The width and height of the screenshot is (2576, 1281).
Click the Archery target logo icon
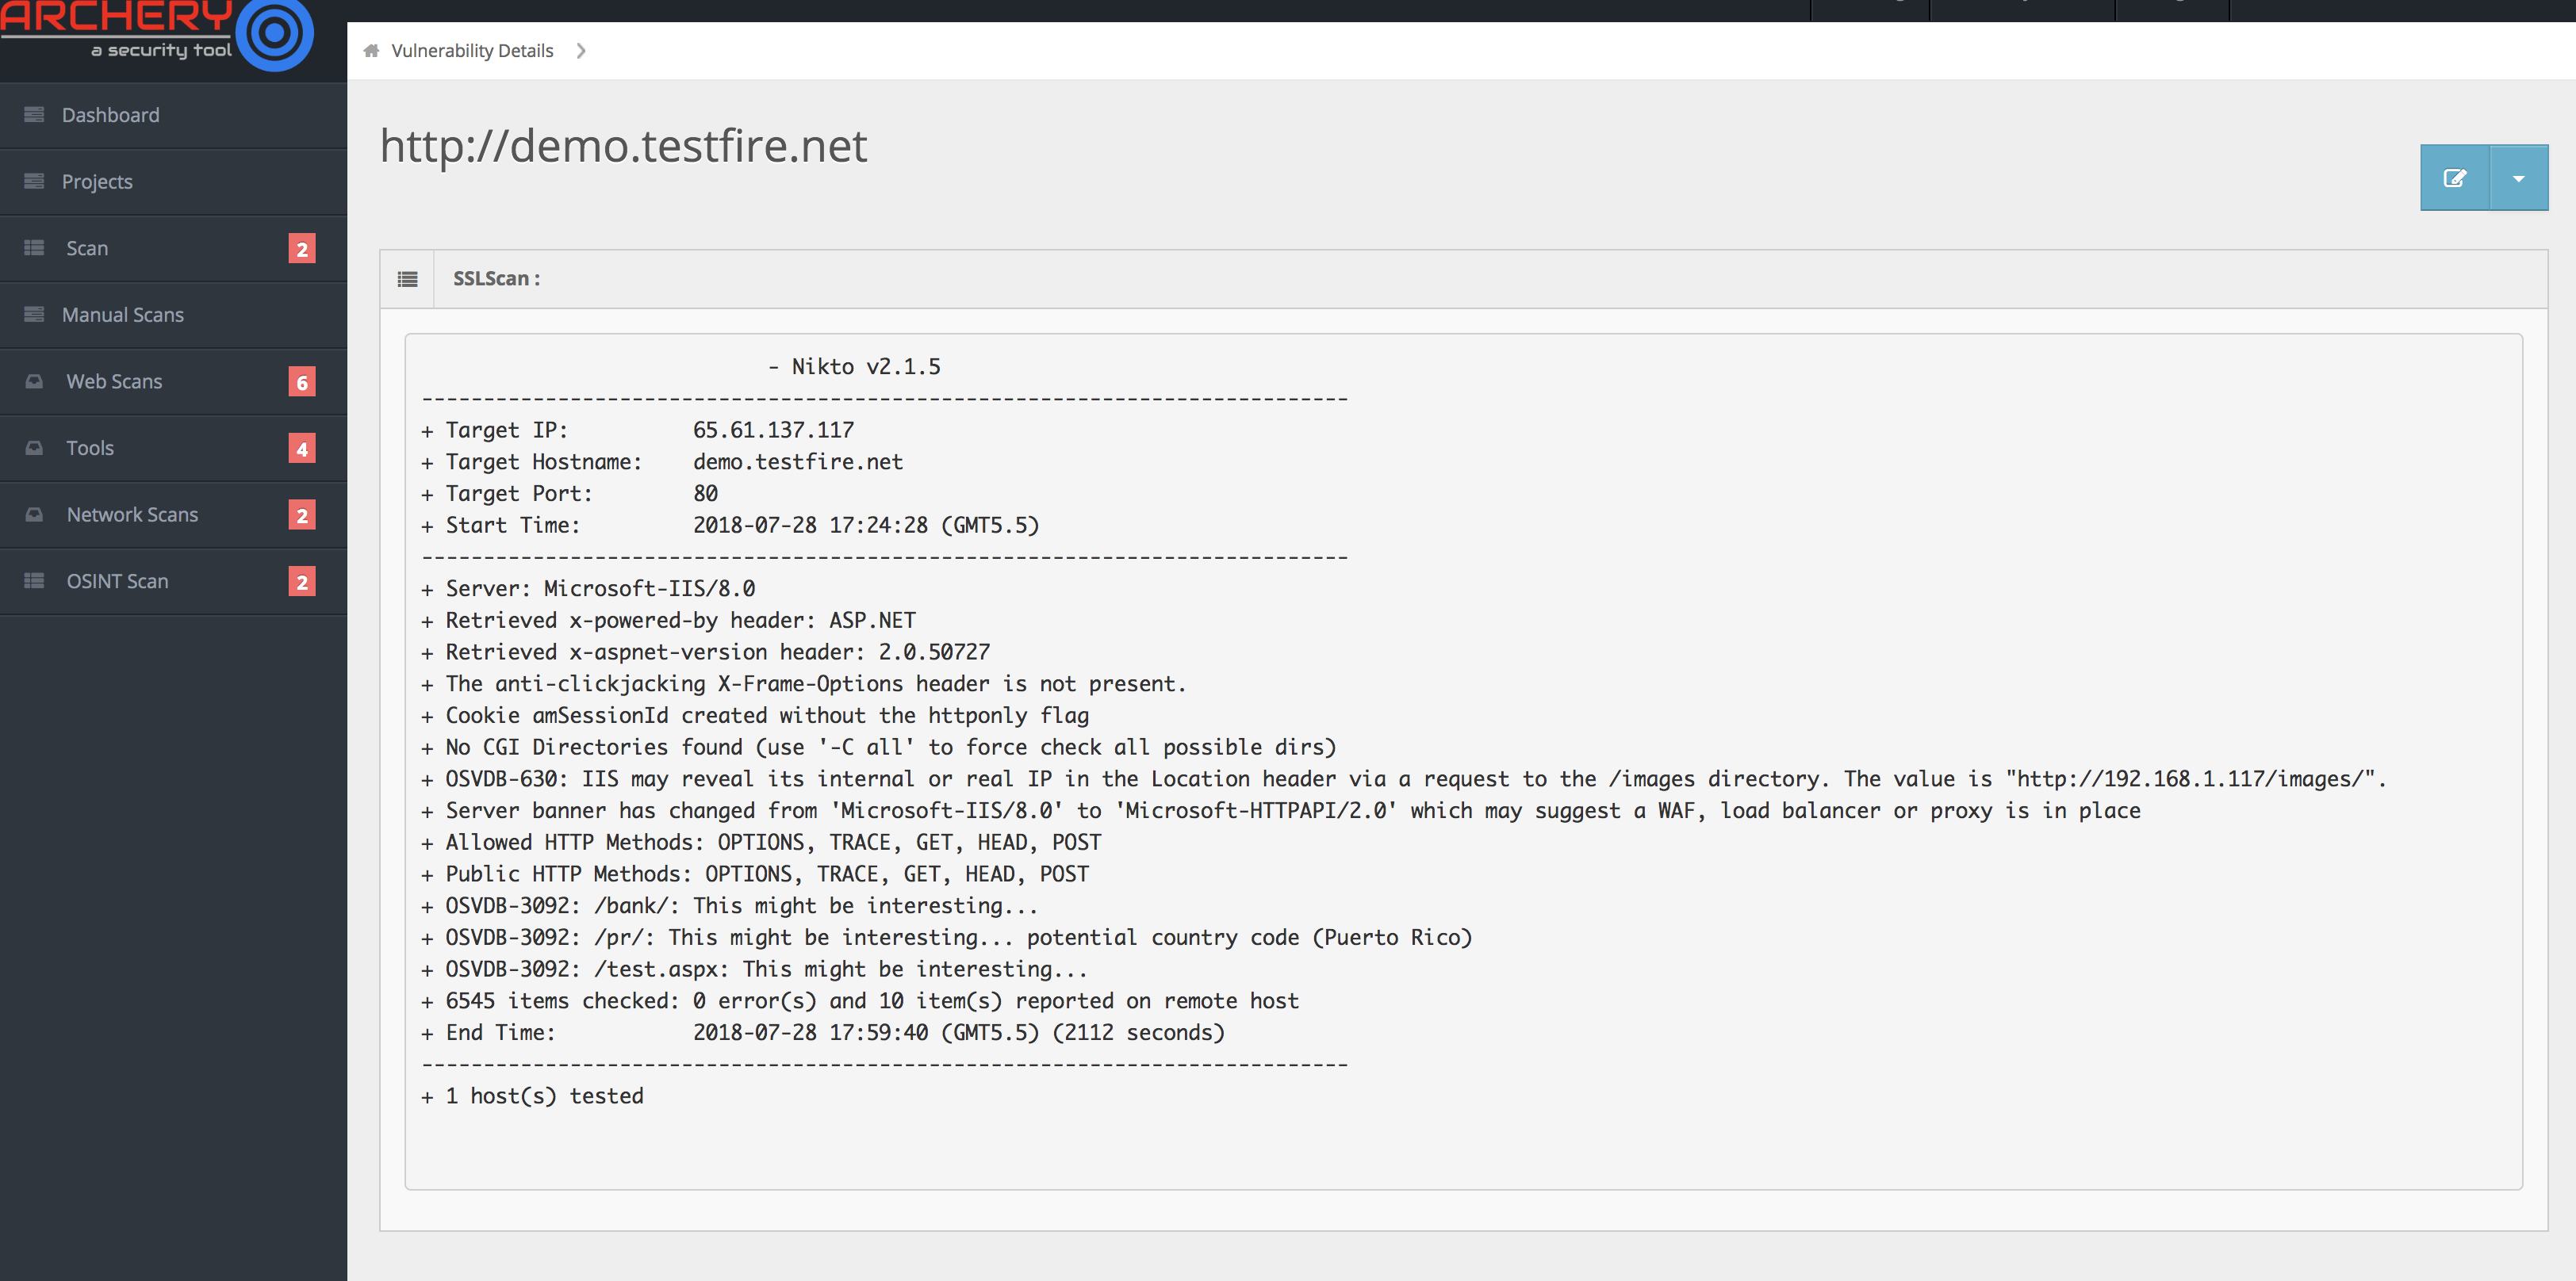tap(275, 33)
